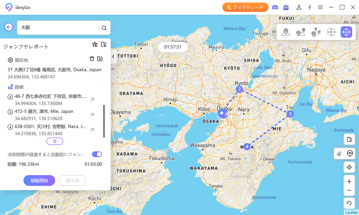The image size is (359, 215).
Task: Collapse the side panel with the arrow handle
Action: click(x=113, y=56)
